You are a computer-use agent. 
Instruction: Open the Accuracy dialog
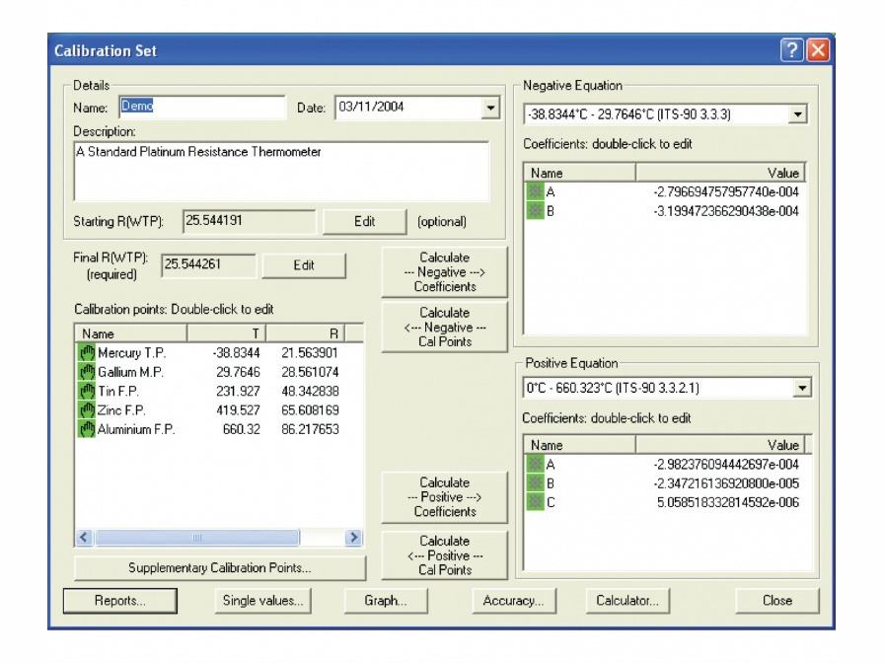tap(514, 601)
